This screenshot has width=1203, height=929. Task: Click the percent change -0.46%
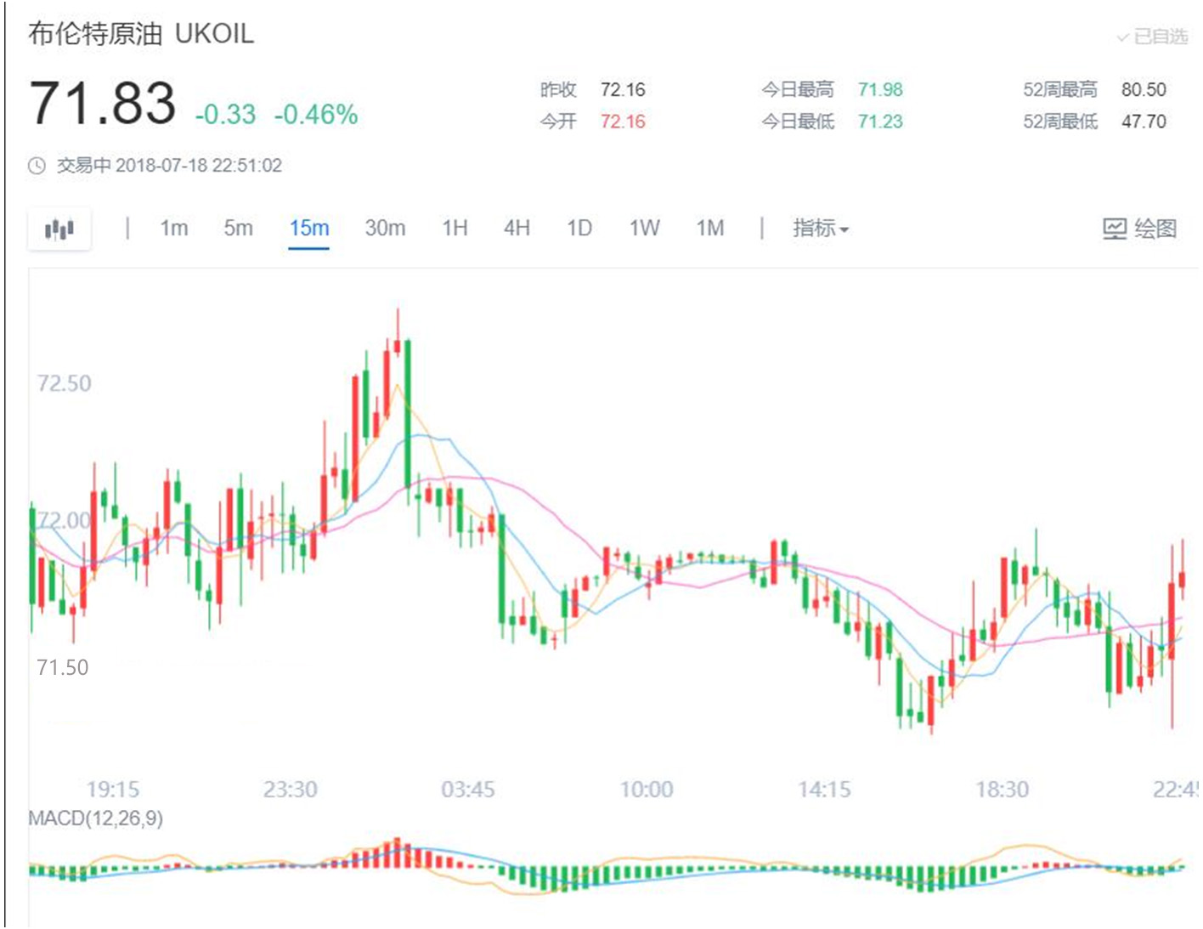coord(316,115)
